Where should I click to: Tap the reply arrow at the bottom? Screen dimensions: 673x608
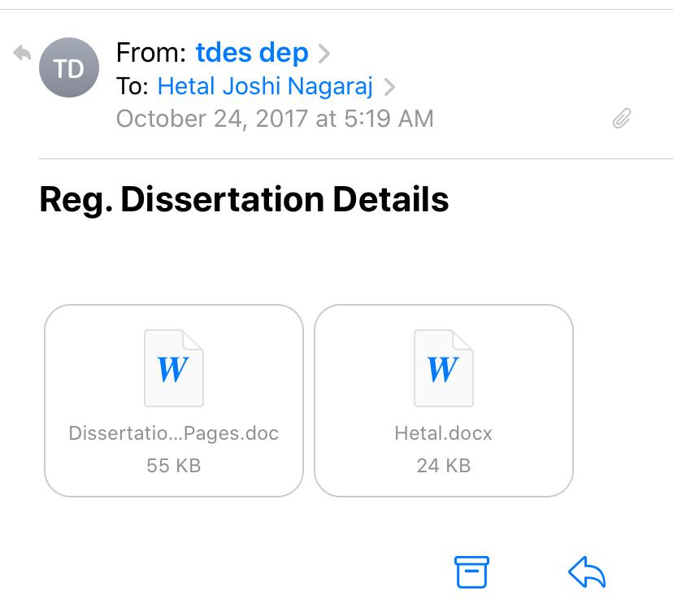[587, 572]
